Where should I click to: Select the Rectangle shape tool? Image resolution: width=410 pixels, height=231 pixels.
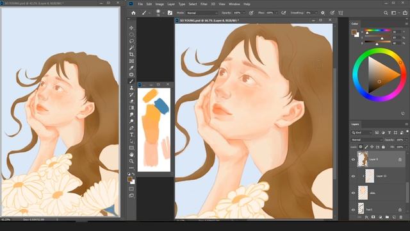click(131, 148)
